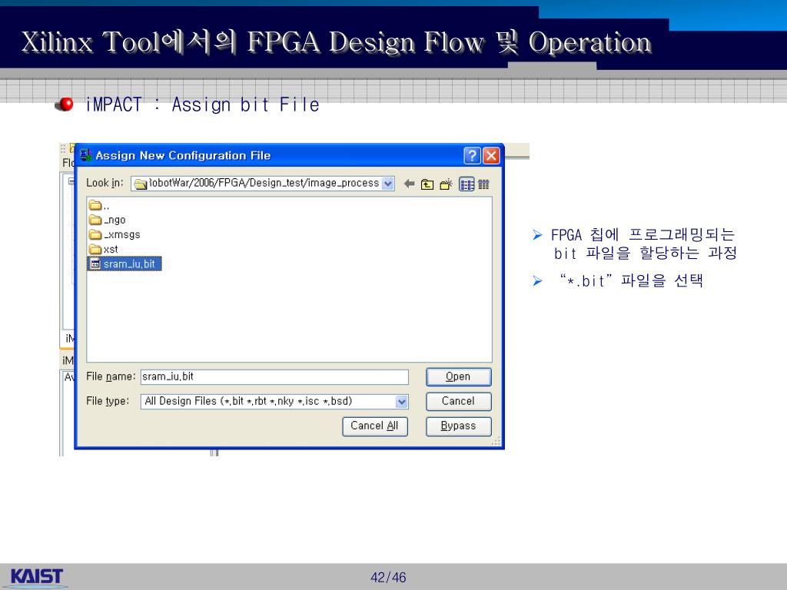Select the xst folder
This screenshot has width=787, height=590.
[104, 249]
